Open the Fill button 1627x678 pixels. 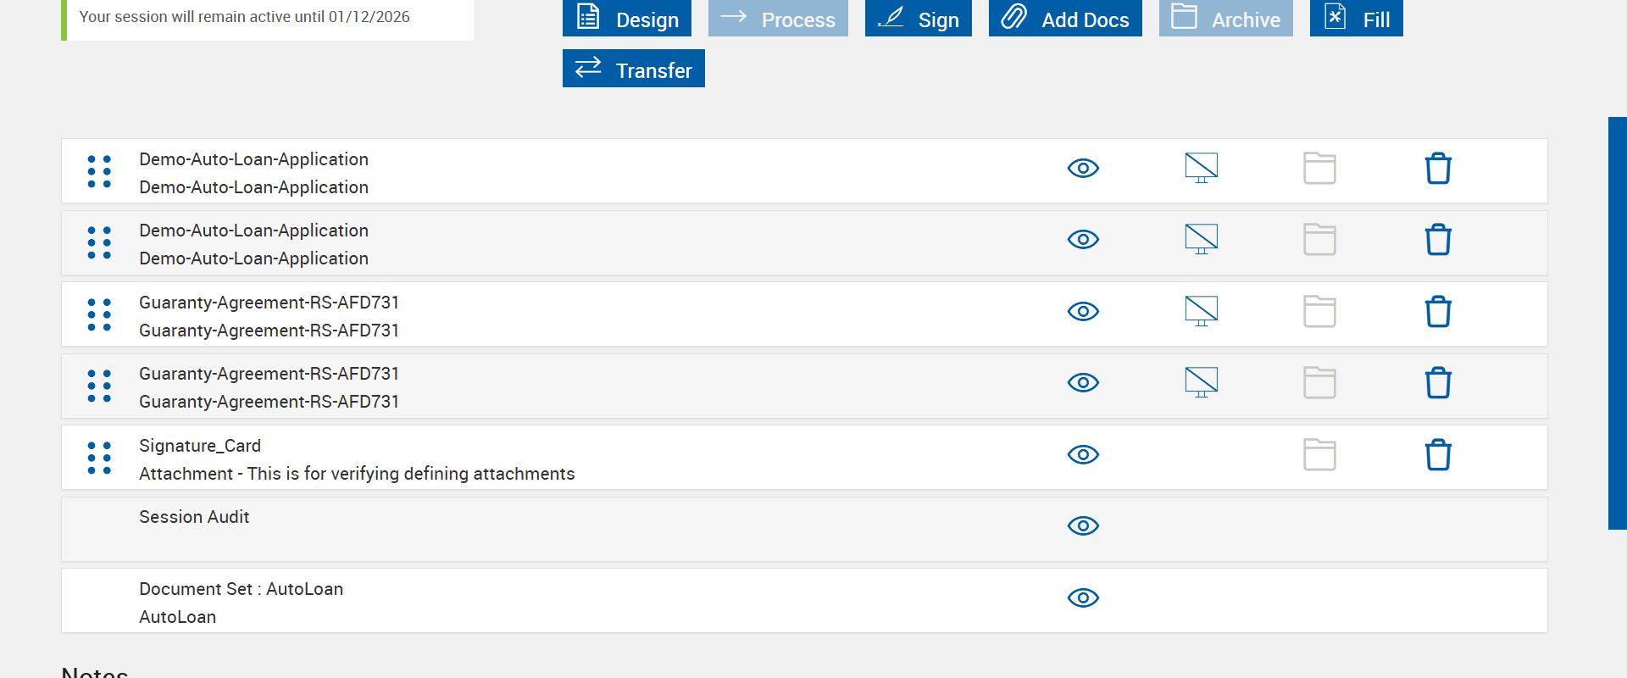1356,18
